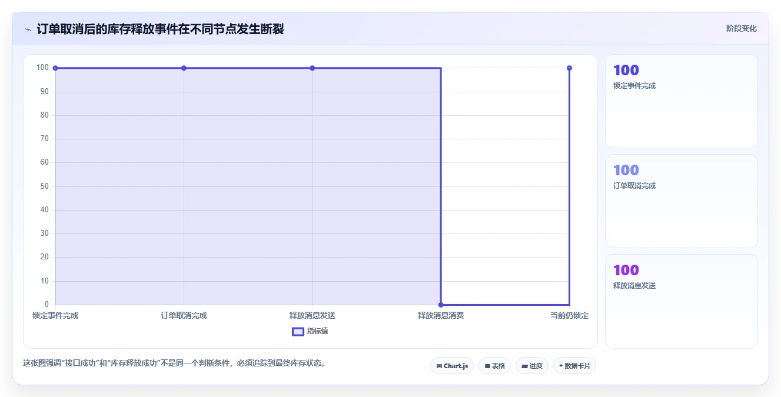Open the 订单取消完成 stat card
Screen dimensions: 781x397
point(682,201)
